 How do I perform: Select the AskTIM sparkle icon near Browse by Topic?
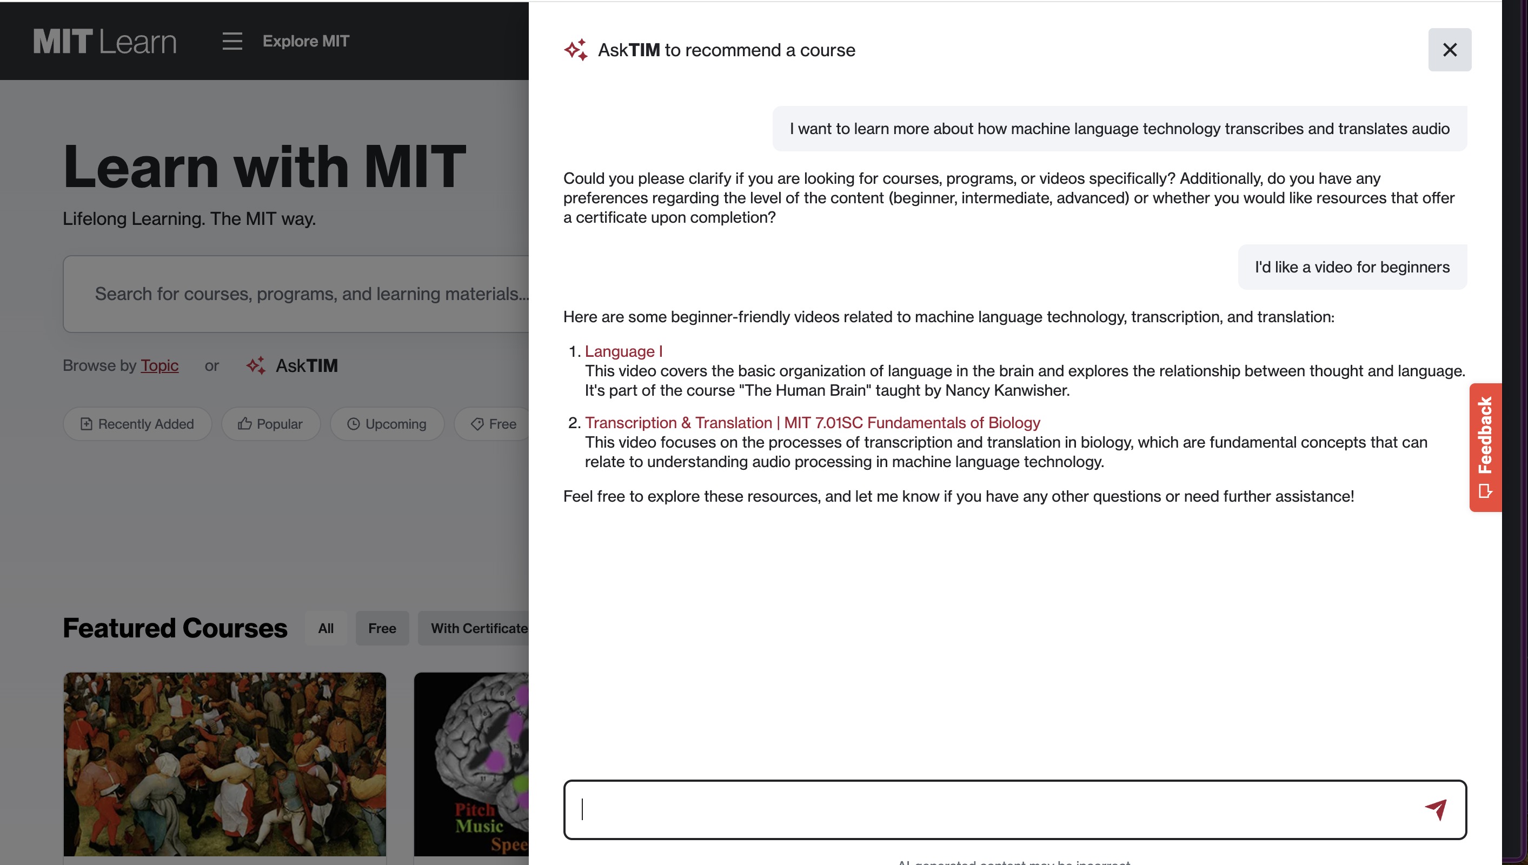(x=257, y=365)
